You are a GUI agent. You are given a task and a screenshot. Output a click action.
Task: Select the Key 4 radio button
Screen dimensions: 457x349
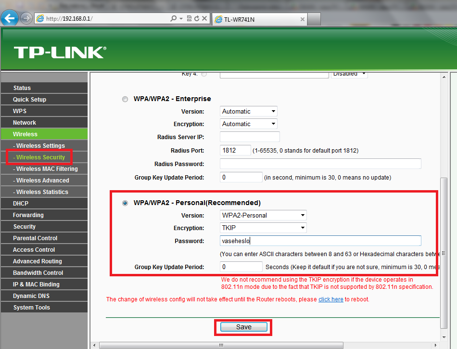click(204, 74)
